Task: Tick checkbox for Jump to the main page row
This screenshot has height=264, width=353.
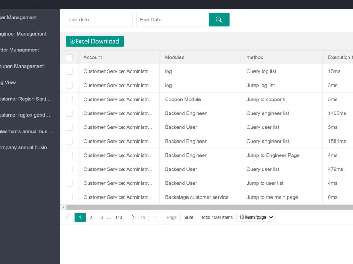Action: [x=69, y=197]
